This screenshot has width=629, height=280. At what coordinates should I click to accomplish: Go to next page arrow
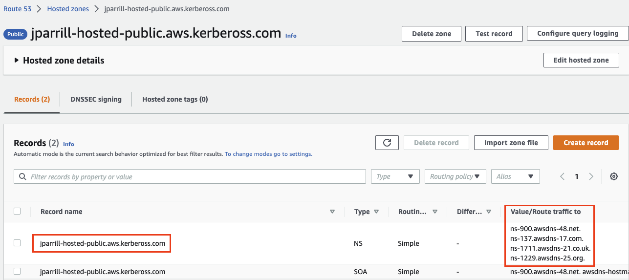point(591,176)
